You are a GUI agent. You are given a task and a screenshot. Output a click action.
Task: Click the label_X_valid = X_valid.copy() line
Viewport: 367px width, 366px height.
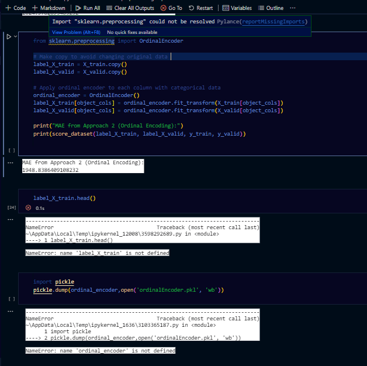[80, 72]
